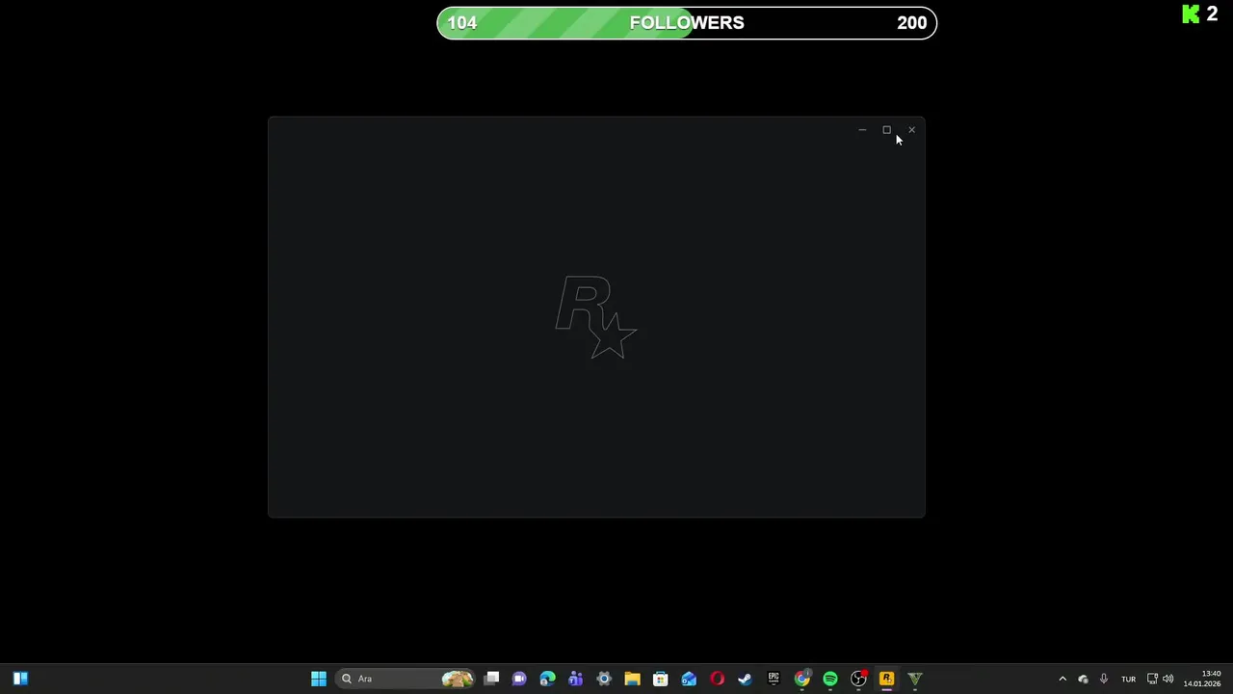Image resolution: width=1233 pixels, height=694 pixels.
Task: Launch the purple chat camera app
Action: [x=519, y=679]
